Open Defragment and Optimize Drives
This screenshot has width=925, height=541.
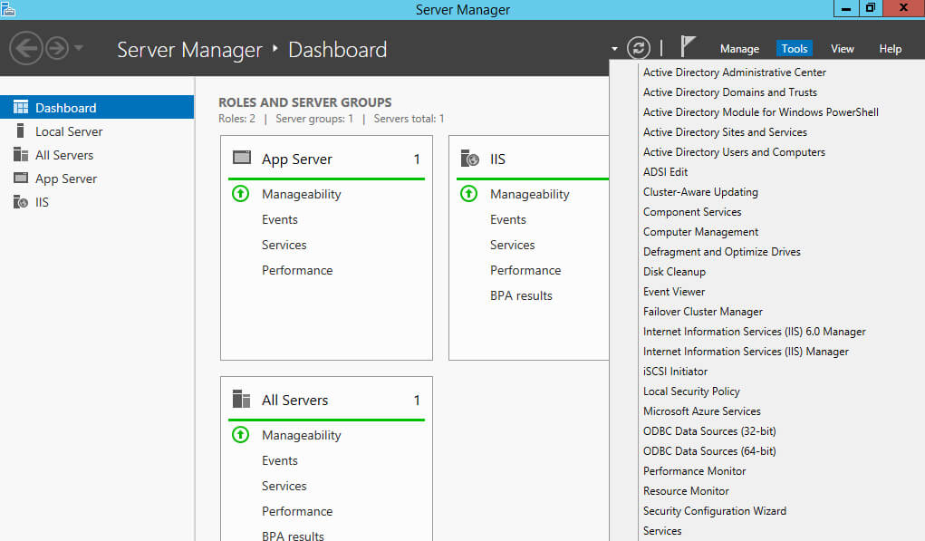721,252
